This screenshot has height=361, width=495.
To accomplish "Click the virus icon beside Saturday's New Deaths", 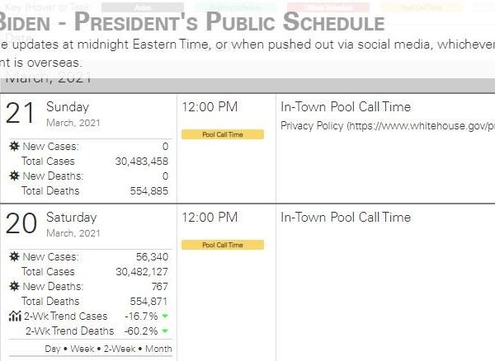I will pyautogui.click(x=13, y=286).
